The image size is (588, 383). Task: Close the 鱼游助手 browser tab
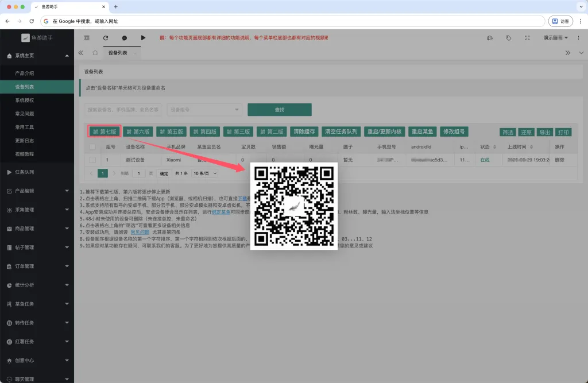[x=104, y=7]
